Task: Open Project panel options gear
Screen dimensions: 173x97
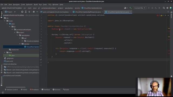Action: [34, 12]
